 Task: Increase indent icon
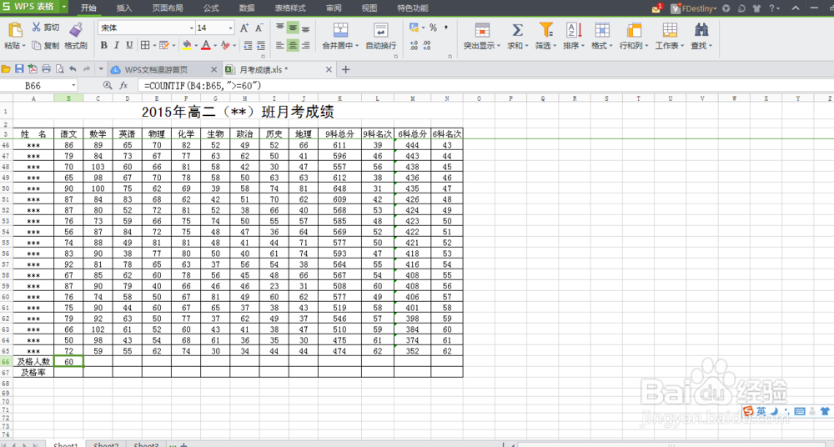(x=260, y=46)
